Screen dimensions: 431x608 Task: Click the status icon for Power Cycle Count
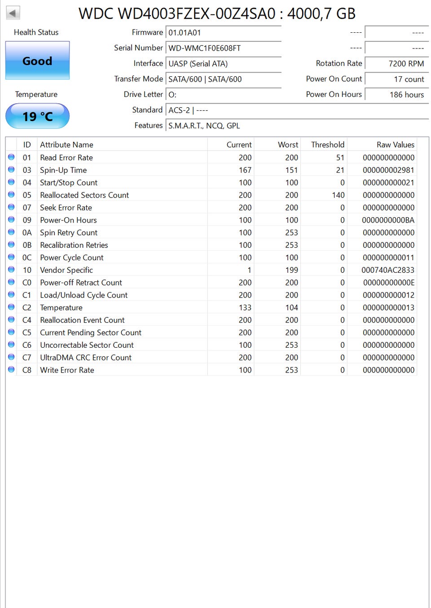[x=11, y=257]
